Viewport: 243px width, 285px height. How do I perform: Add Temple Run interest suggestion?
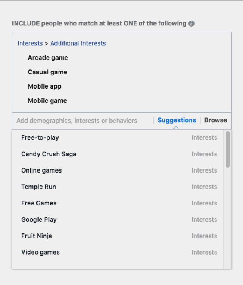(39, 187)
